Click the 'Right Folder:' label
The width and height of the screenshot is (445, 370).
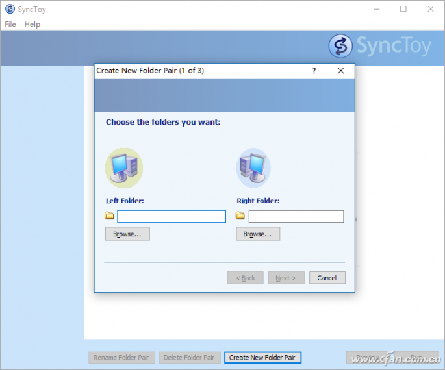pyautogui.click(x=258, y=201)
